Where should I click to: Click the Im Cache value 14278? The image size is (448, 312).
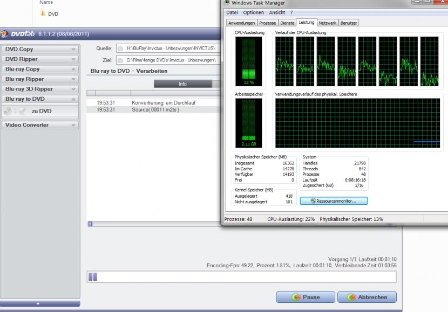point(288,169)
